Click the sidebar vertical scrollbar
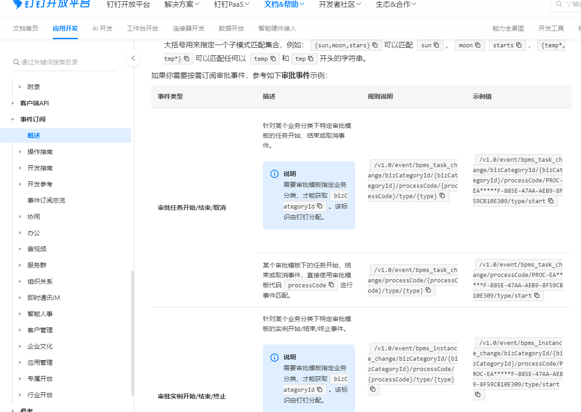 tap(133, 333)
